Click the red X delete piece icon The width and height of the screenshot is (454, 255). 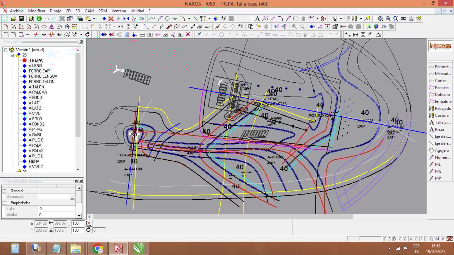(x=111, y=19)
